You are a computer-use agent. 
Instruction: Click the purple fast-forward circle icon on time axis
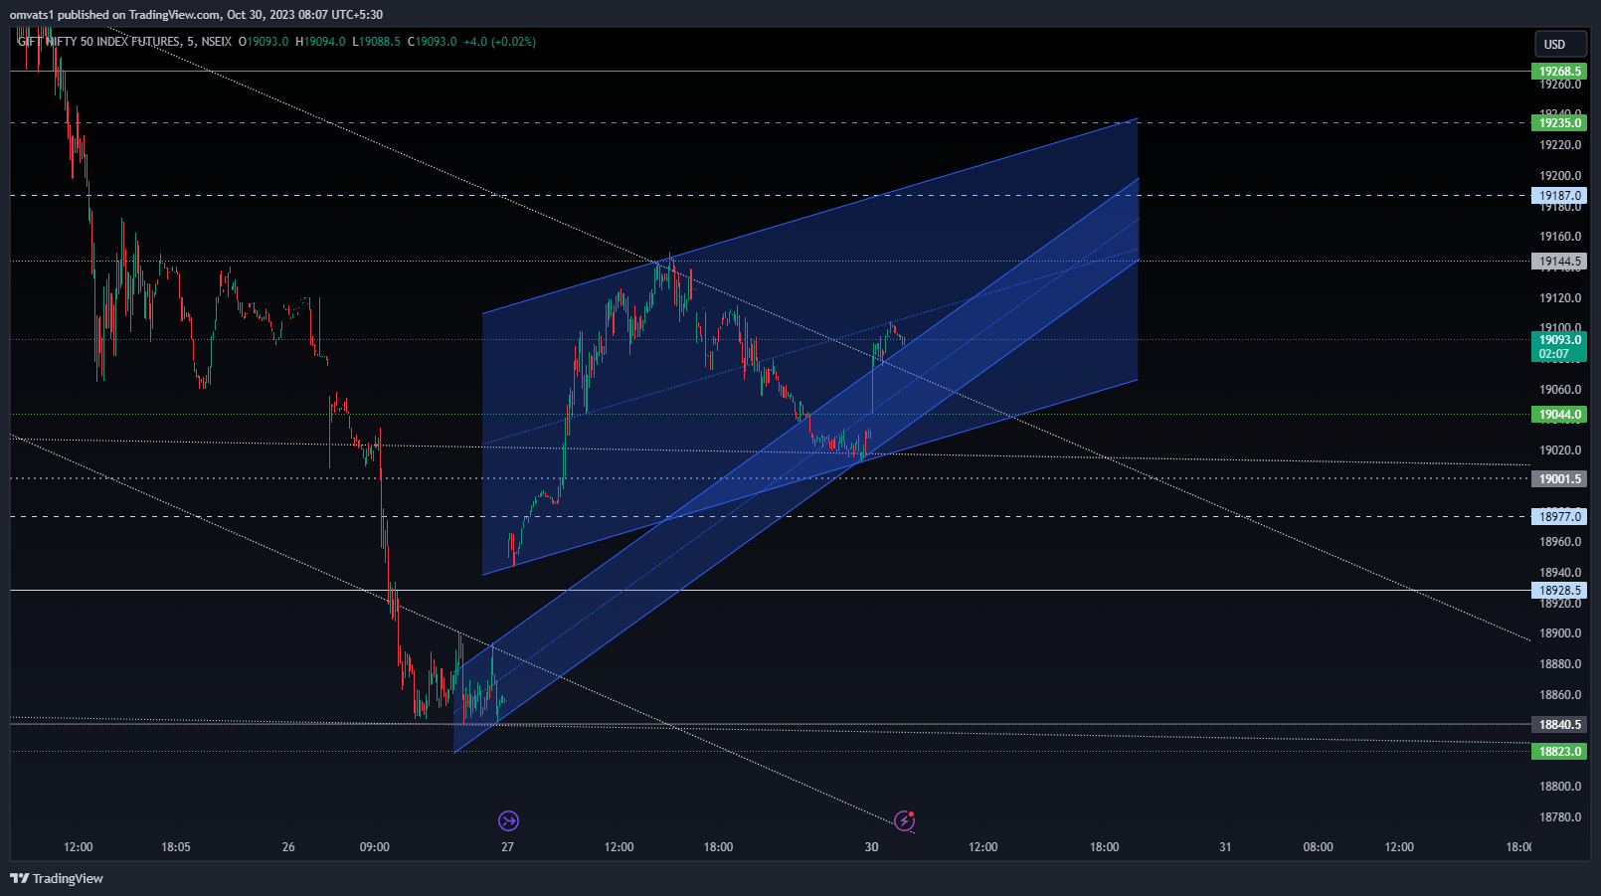click(508, 820)
